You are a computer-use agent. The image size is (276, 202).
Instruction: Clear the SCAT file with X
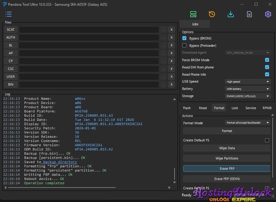pyautogui.click(x=171, y=29)
